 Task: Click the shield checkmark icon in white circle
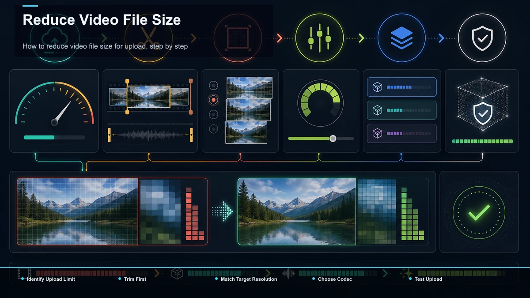[x=482, y=38]
